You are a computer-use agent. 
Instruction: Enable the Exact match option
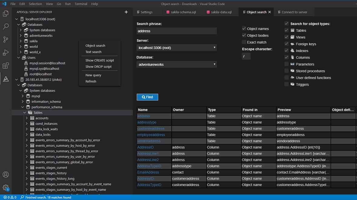(244, 42)
